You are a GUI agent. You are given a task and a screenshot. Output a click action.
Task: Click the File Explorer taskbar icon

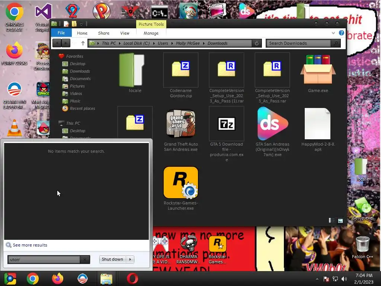[x=106, y=279]
